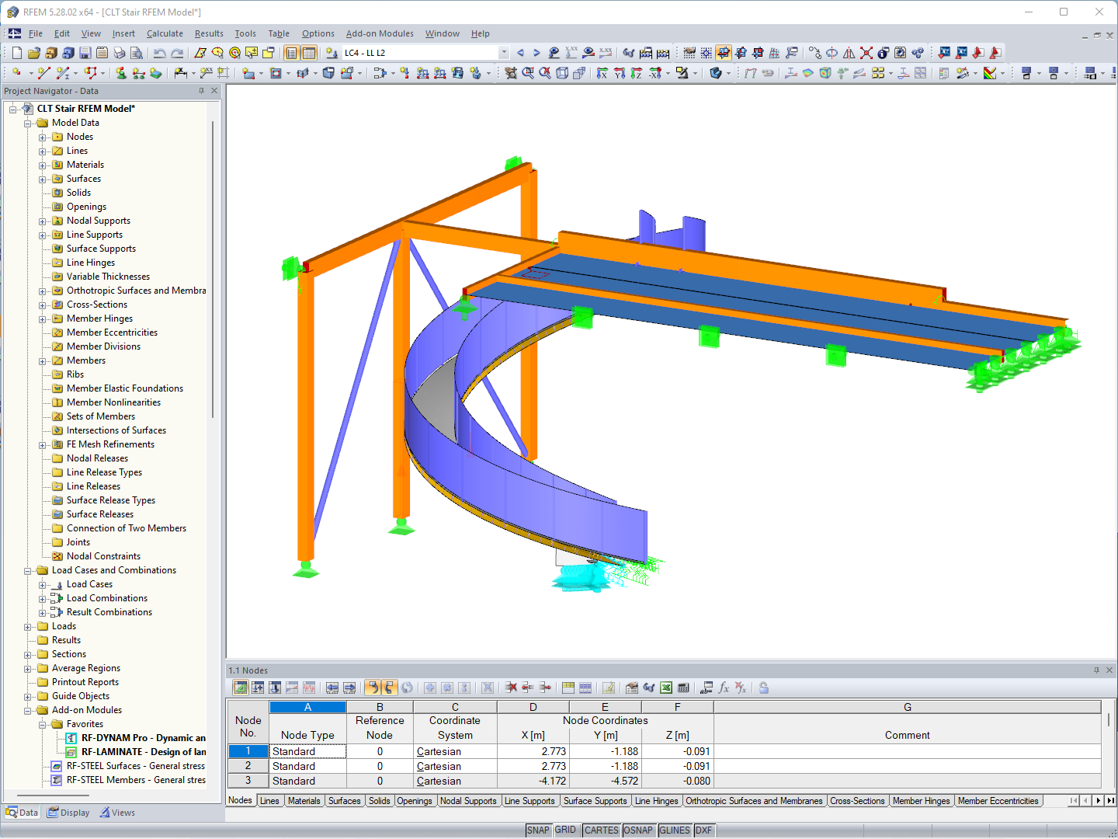This screenshot has width=1118, height=839.
Task: Click the Delete (red X) toolbar icon
Action: [x=866, y=53]
